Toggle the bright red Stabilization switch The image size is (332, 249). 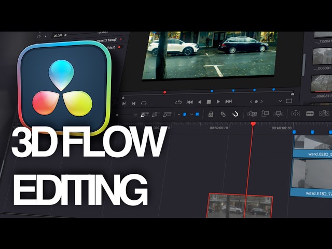(120, 47)
